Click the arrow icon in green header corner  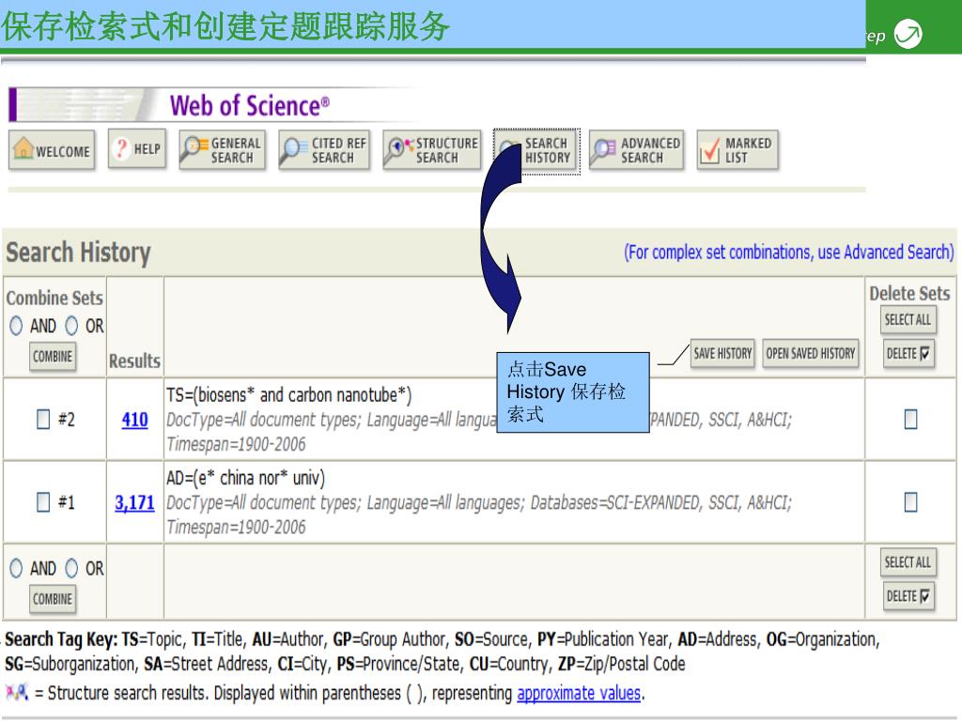click(908, 34)
